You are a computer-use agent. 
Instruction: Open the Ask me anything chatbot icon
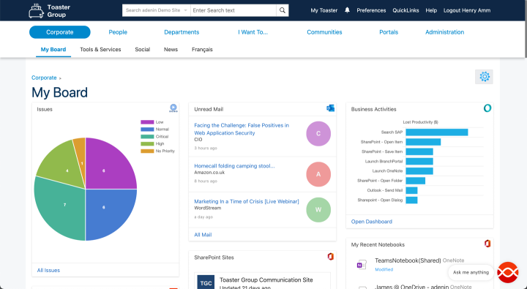[x=508, y=272]
